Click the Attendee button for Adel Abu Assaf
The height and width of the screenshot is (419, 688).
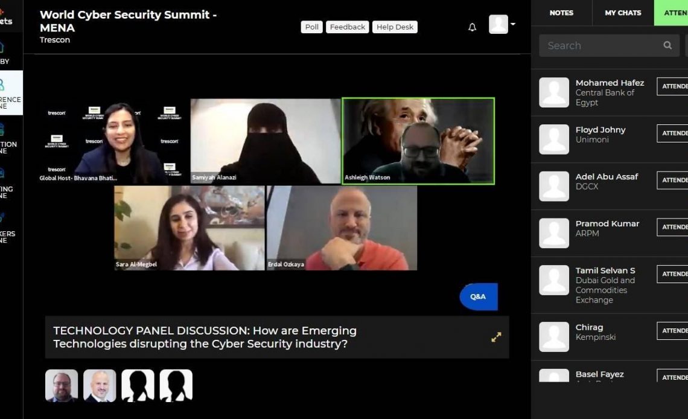pos(672,180)
